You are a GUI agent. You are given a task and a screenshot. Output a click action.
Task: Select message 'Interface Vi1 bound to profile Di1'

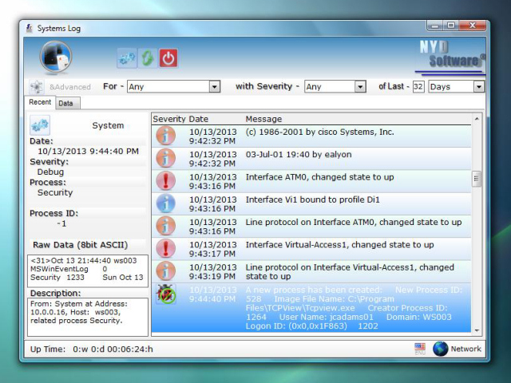click(x=312, y=199)
